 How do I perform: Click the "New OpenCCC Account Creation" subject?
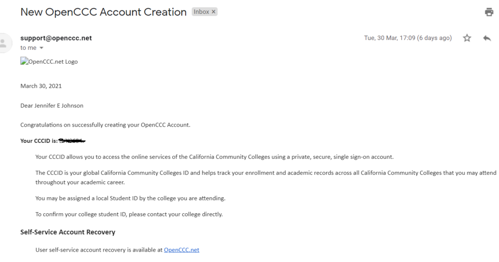click(x=103, y=12)
